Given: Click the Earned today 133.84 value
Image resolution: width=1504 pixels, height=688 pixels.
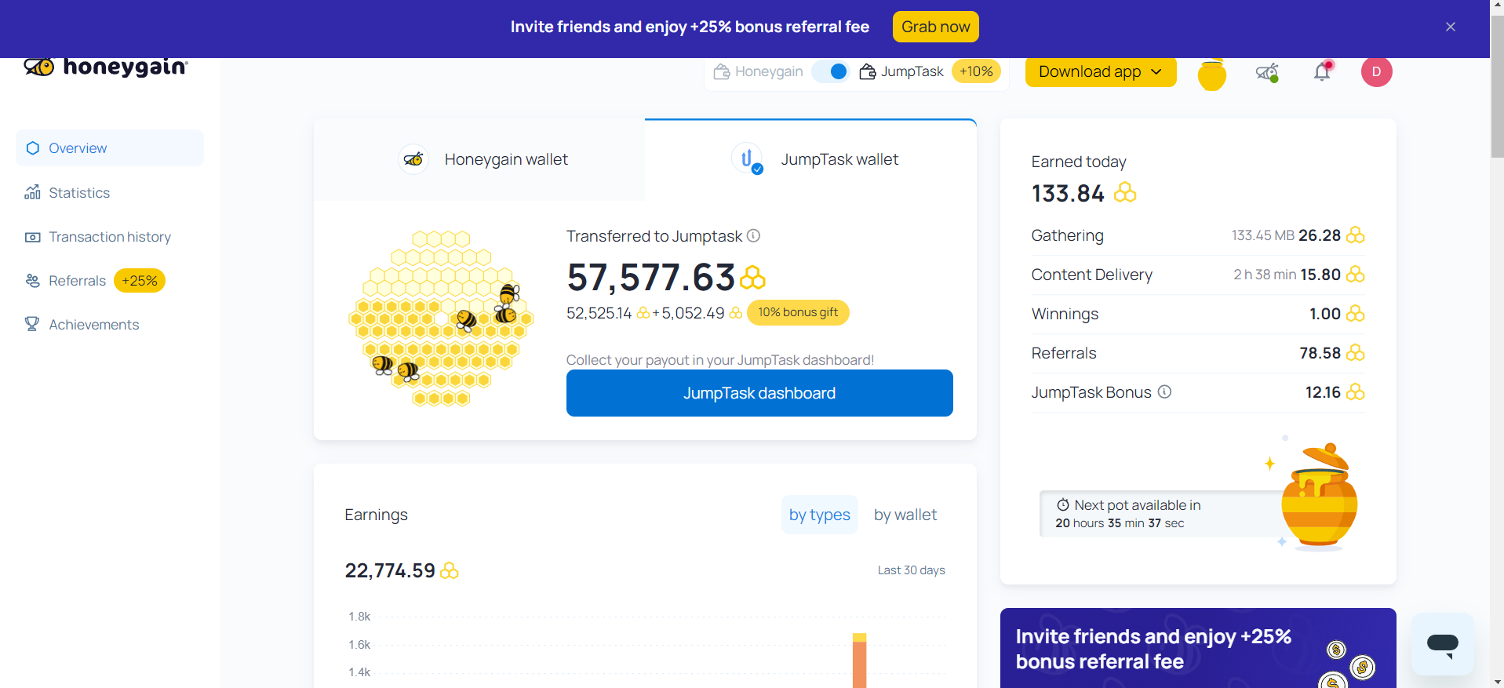Looking at the screenshot, I should 1068,193.
